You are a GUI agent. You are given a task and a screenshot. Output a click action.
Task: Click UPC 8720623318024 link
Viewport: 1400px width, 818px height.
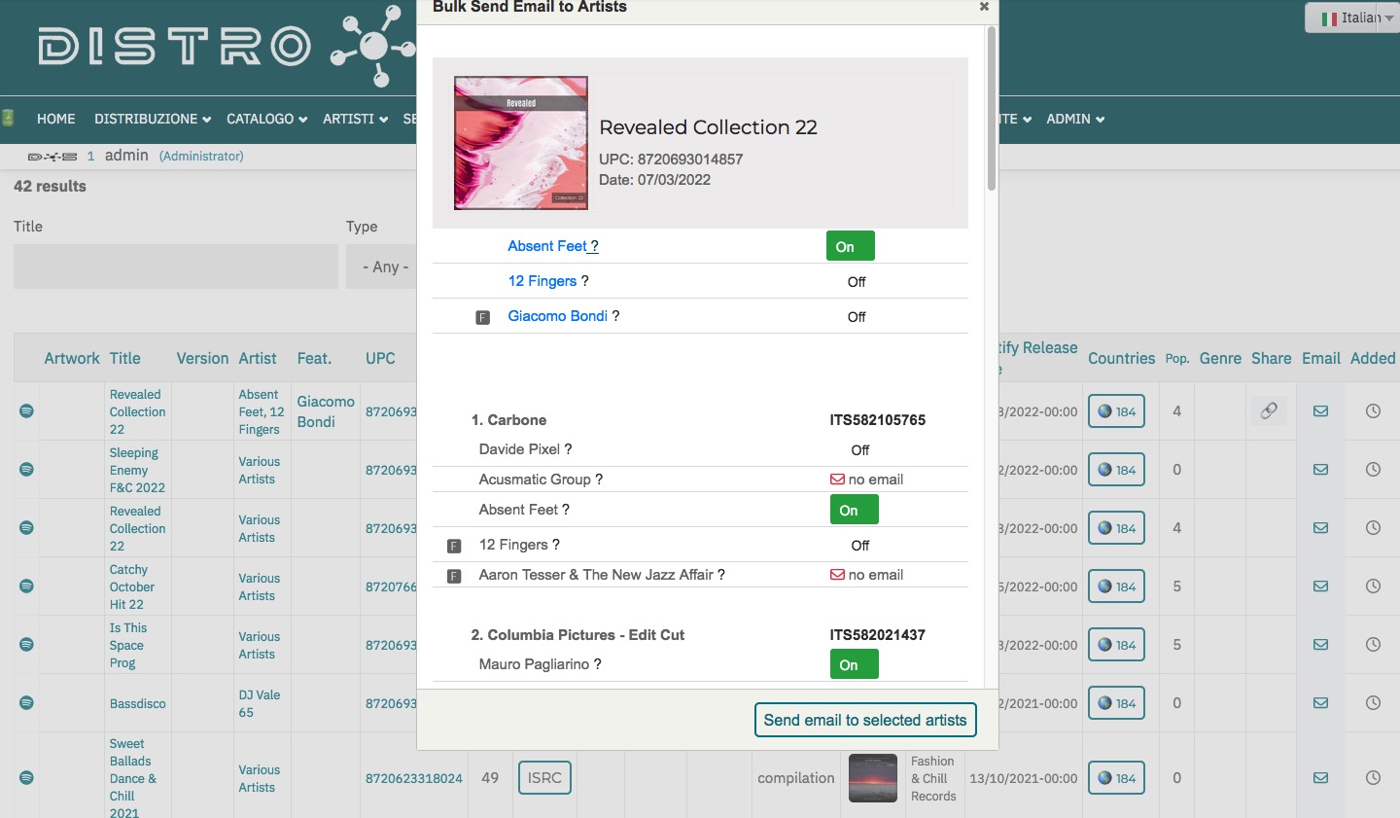tap(414, 778)
